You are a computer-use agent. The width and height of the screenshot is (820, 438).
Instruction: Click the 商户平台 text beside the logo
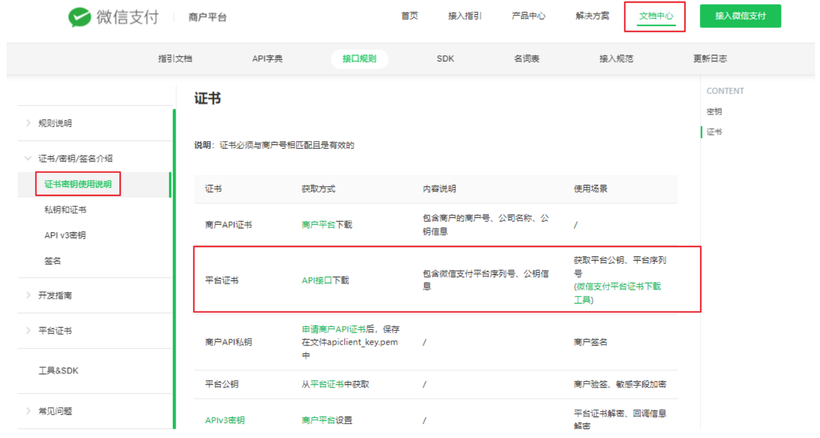[x=207, y=18]
